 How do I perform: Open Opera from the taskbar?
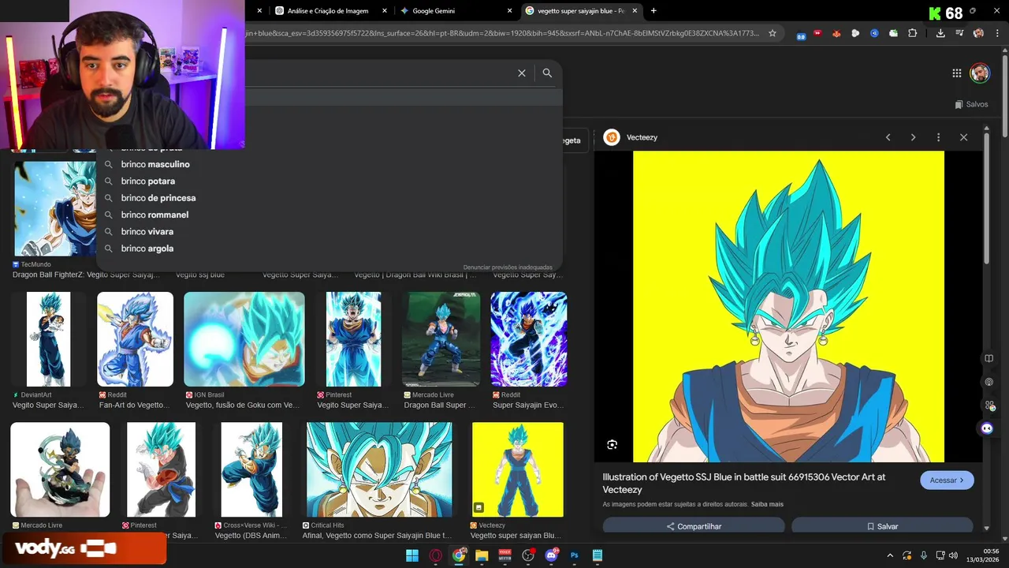[436, 555]
